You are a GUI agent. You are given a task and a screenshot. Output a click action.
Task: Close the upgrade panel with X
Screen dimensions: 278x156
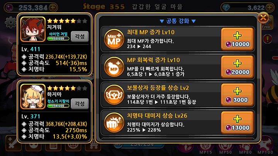pos(263,18)
